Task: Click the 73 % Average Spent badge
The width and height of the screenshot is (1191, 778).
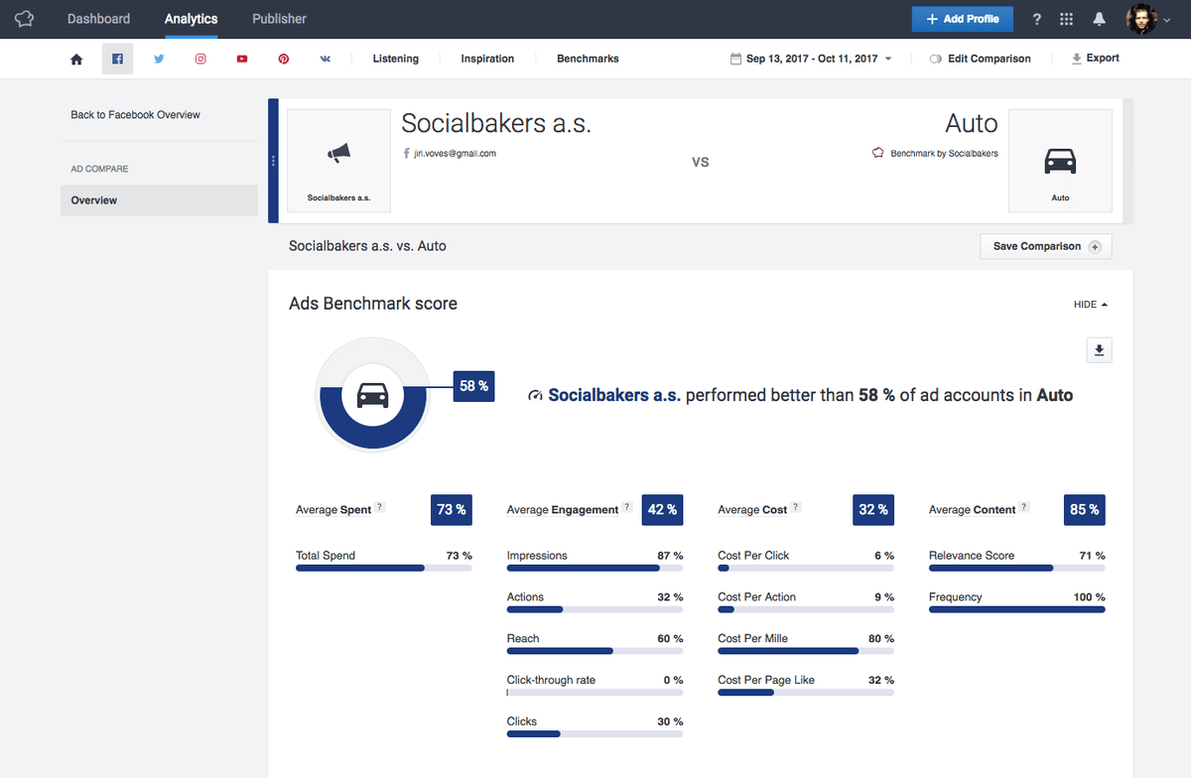Action: click(x=452, y=509)
